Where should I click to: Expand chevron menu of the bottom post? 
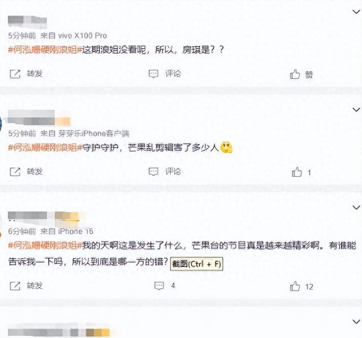tap(356, 322)
